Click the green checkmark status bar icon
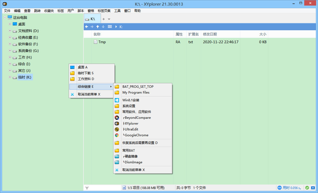Screen dimensions: 318x193 [x=307, y=188]
